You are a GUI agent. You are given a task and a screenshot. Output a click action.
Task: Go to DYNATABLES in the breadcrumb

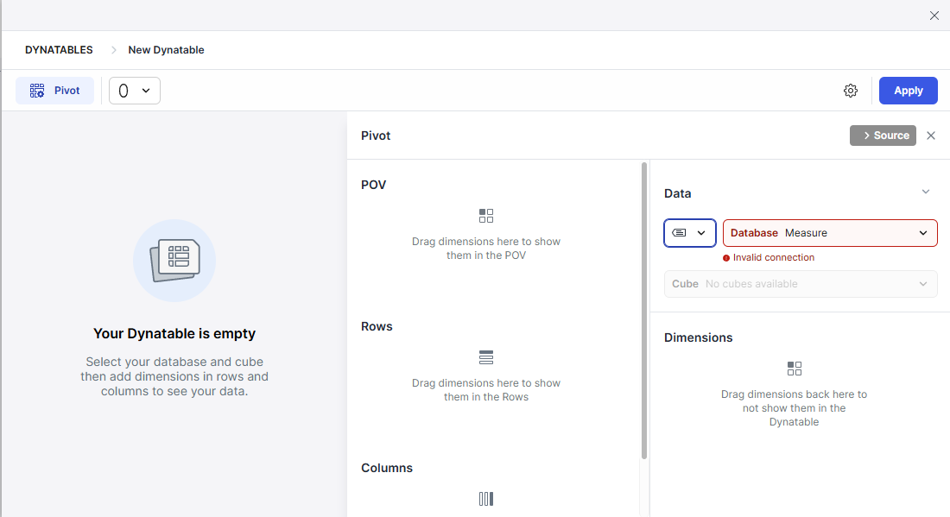point(59,50)
